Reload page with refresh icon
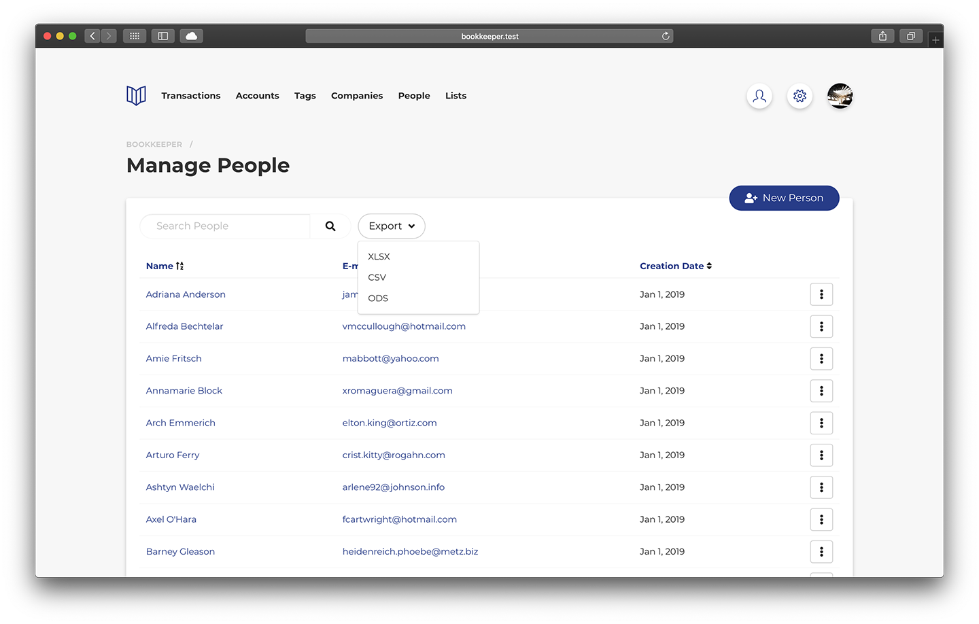The height and width of the screenshot is (624, 979). pyautogui.click(x=666, y=36)
